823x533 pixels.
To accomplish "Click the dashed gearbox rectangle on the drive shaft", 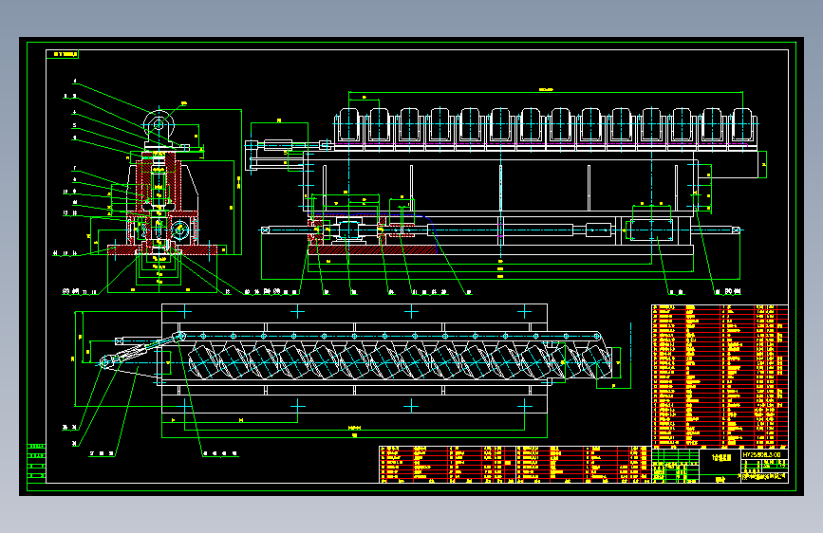I will coord(651,230).
